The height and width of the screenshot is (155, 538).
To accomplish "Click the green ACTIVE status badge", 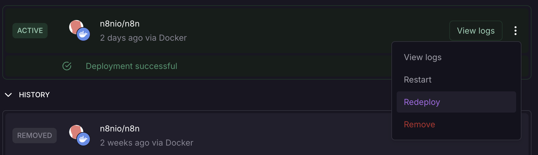I will tap(30, 31).
